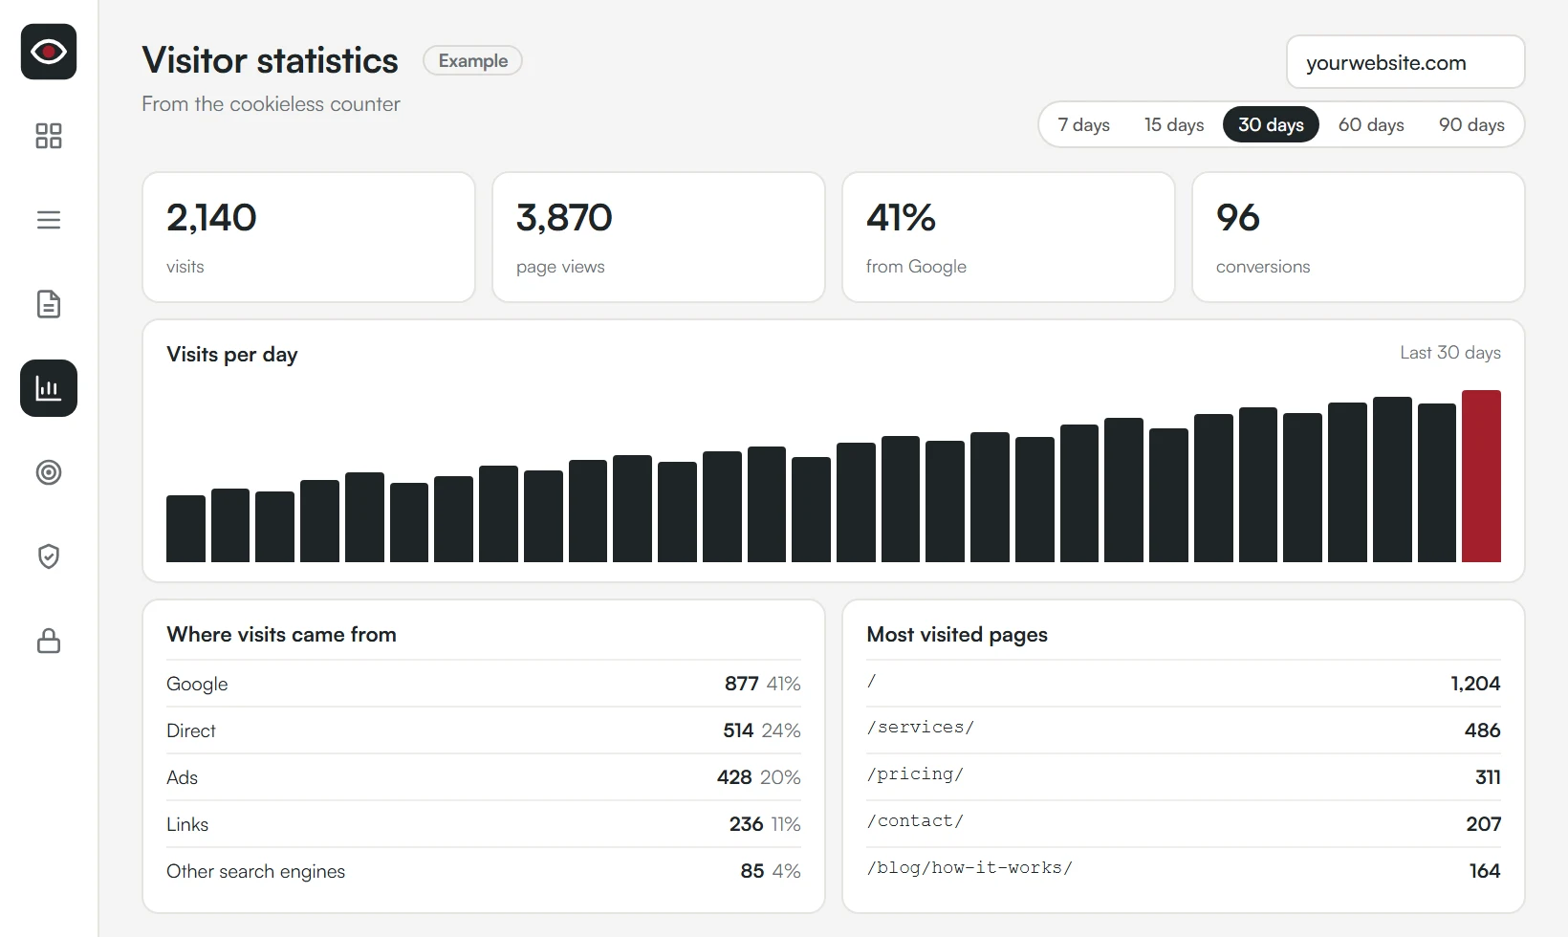Select the Google source row
Image resolution: width=1568 pixels, height=937 pixels.
(484, 684)
